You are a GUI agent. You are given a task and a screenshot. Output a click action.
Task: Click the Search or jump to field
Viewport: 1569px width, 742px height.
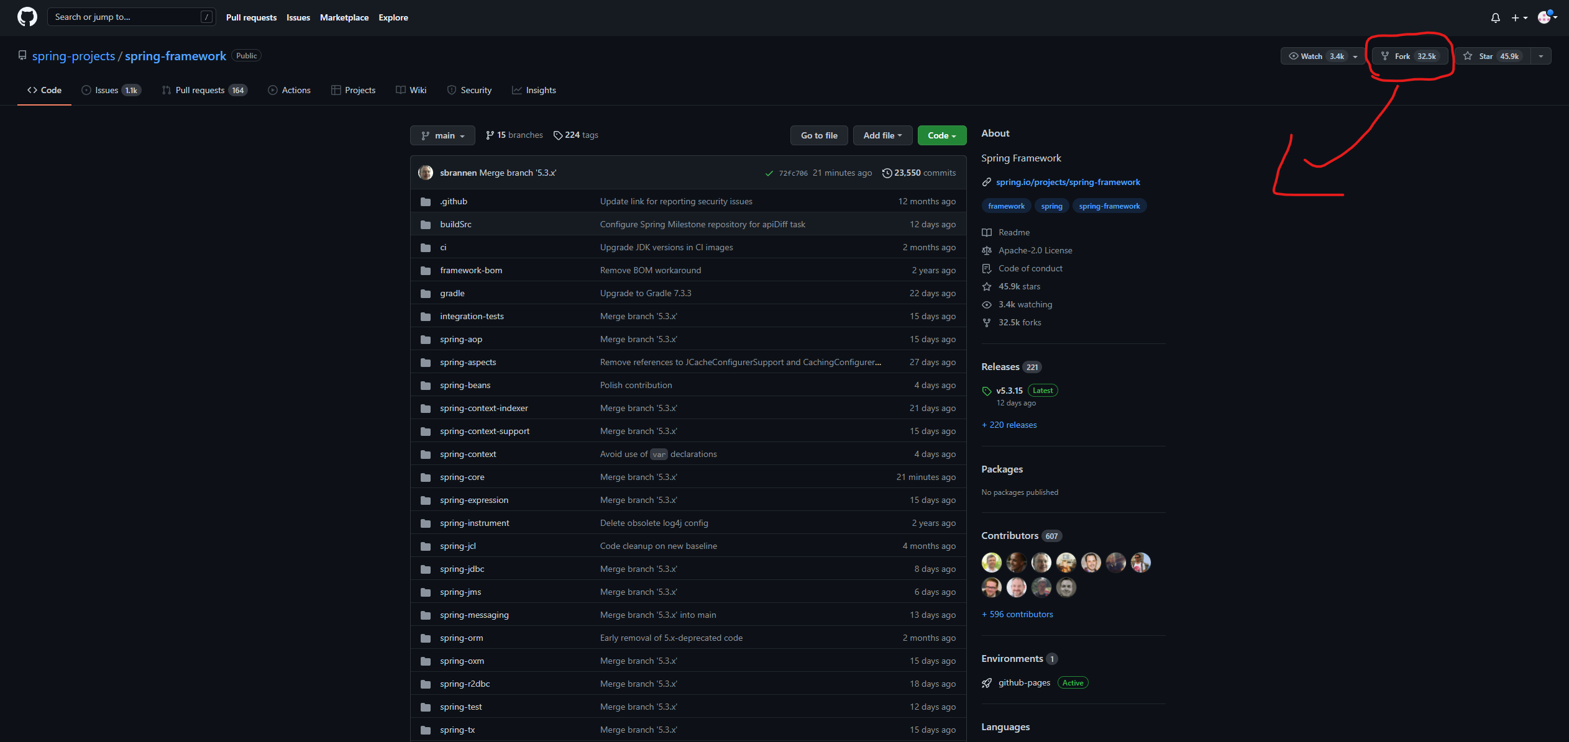click(131, 17)
